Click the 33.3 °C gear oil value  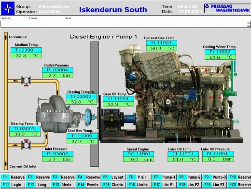[x=118, y=104]
